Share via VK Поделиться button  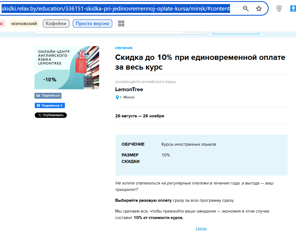click(x=48, y=95)
